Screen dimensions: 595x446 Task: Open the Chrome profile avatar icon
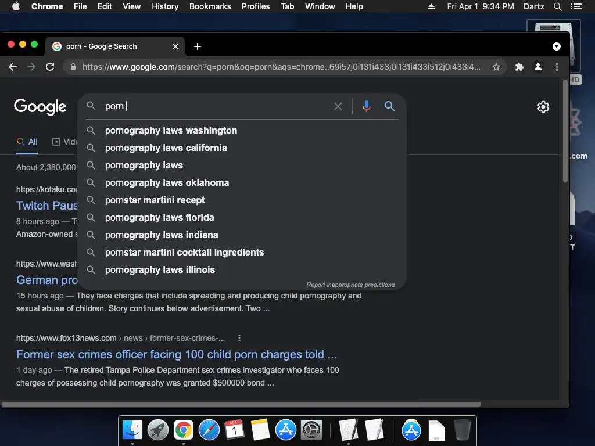(537, 67)
